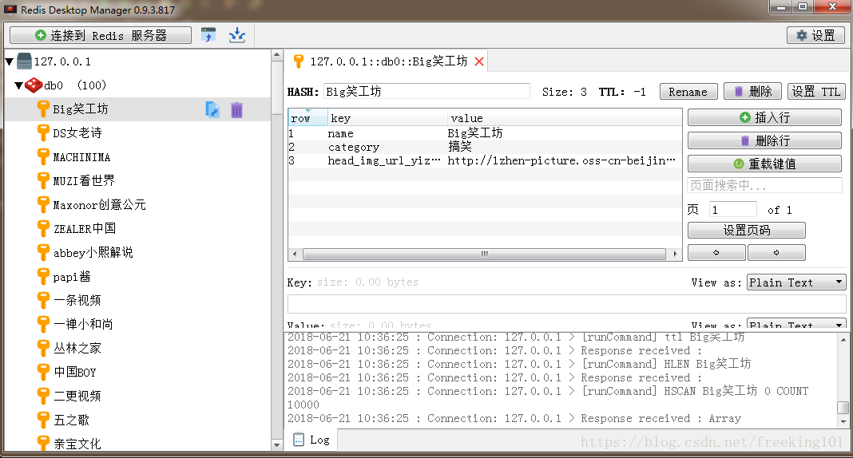Select the abbey小熙解说 key
The width and height of the screenshot is (853, 458).
[93, 253]
